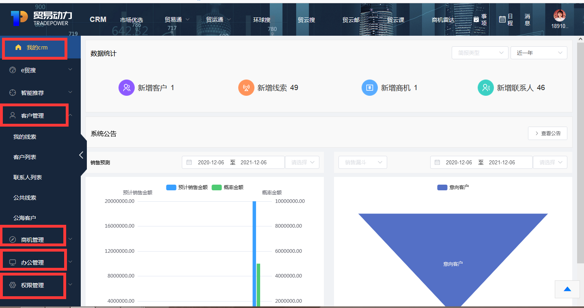Click the 客户管理 person icon

coord(13,115)
